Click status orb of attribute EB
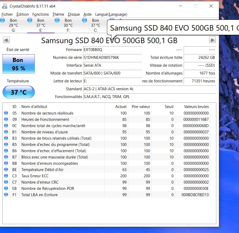The height and width of the screenshot is (233, 239). pos(6,188)
